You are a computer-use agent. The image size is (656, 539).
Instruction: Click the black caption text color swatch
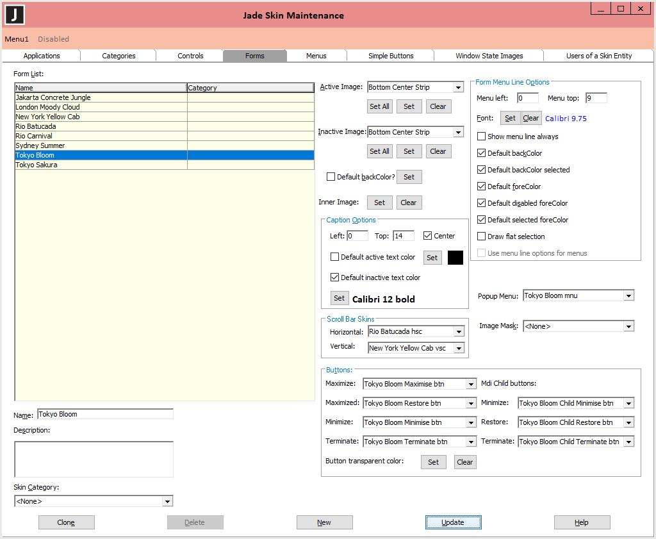click(455, 258)
